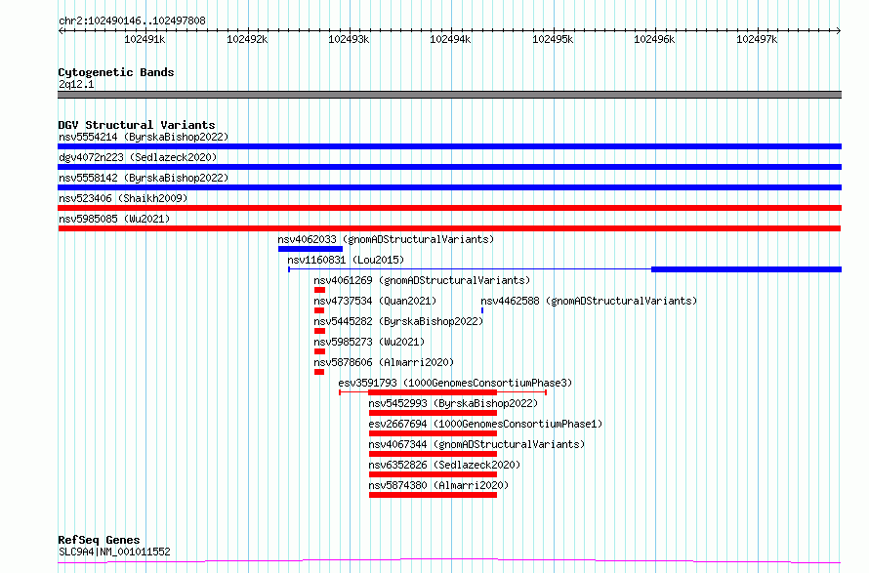Open the nsv5558142 (ByrskaBishop2022) variant label

[144, 178]
